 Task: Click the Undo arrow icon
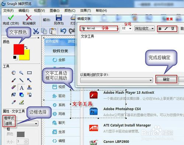63,31
